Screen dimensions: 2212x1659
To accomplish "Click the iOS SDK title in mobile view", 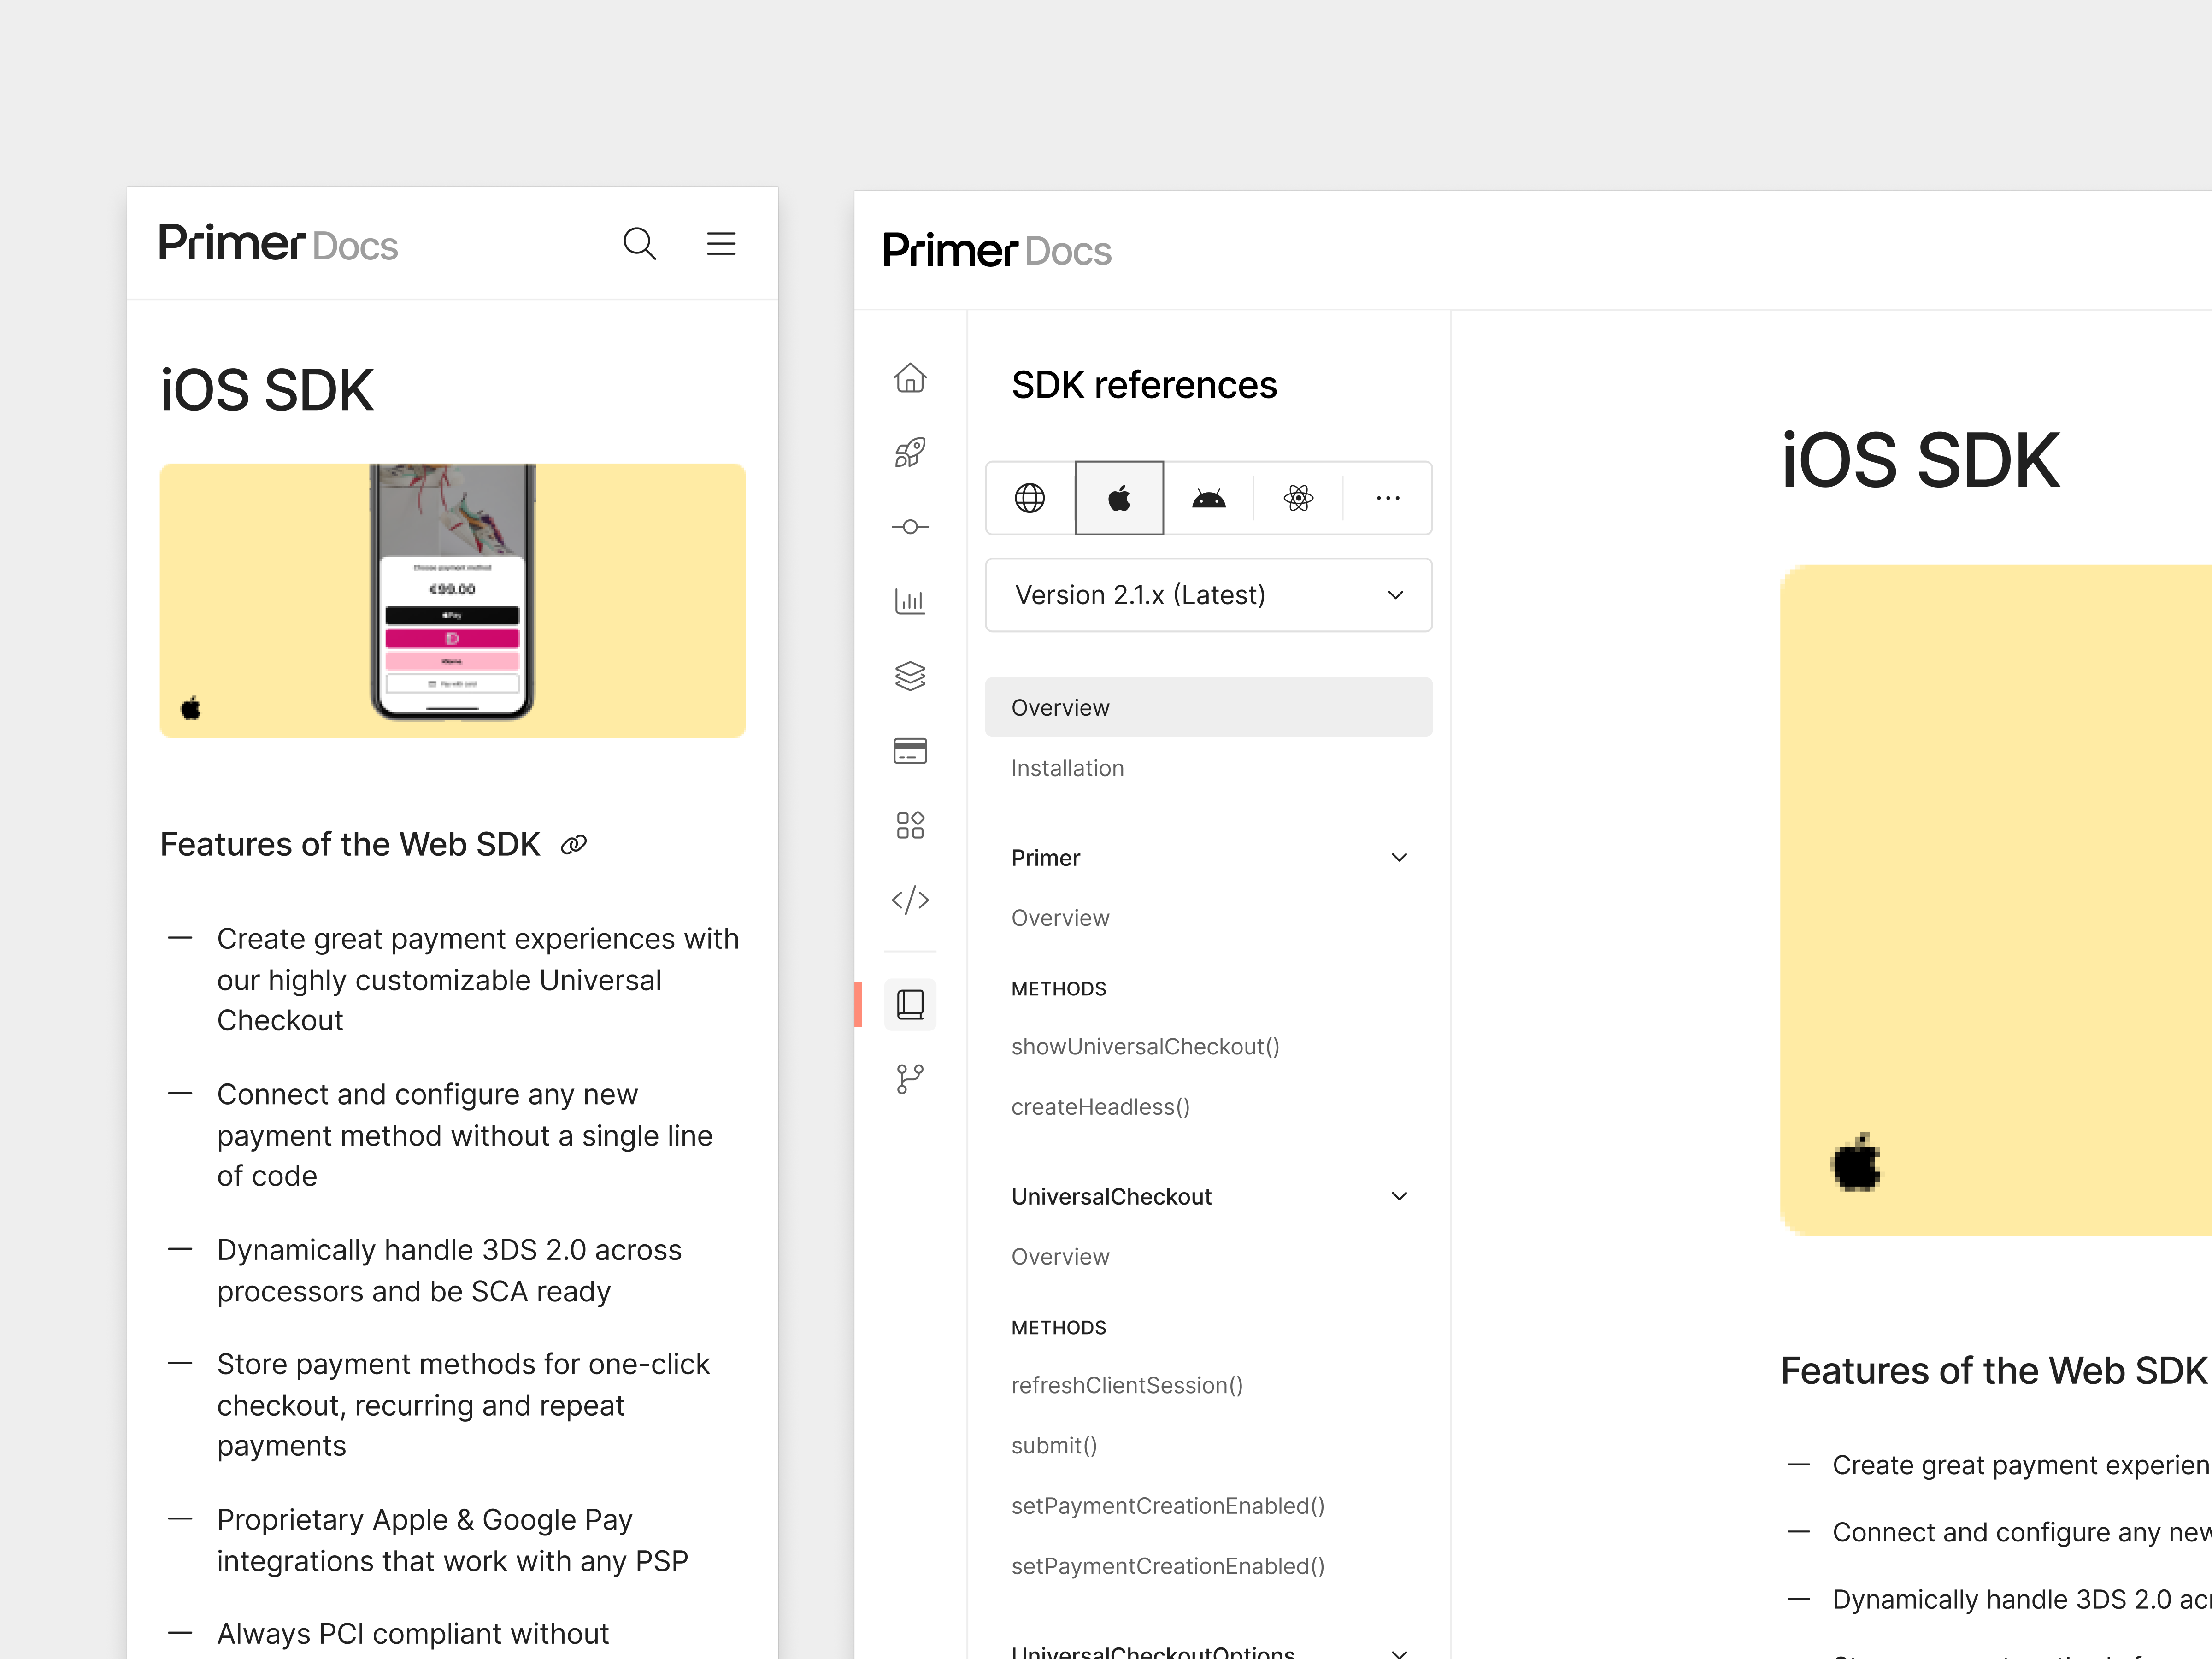I will click(x=267, y=390).
